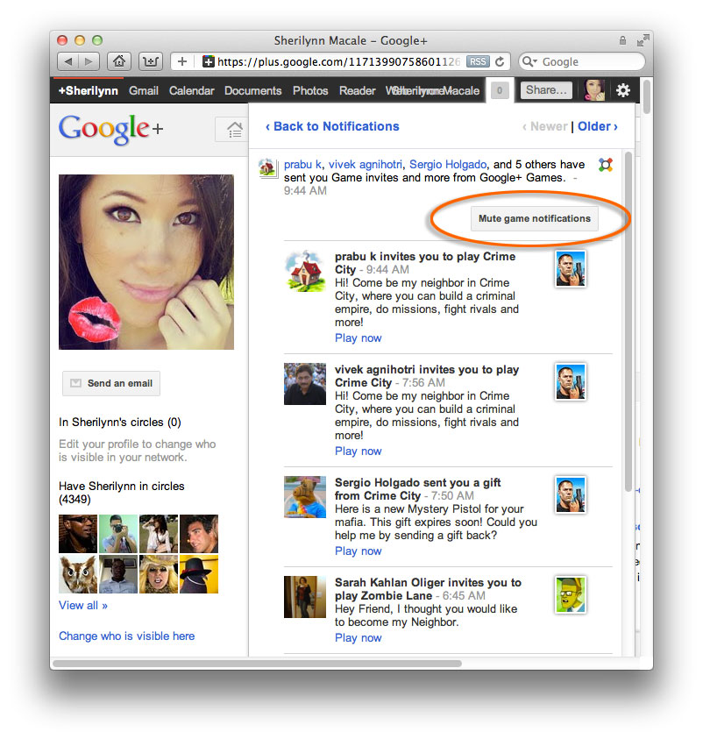Image resolution: width=703 pixels, height=739 pixels.
Task: Go forward with the Safari forward arrow
Action: (89, 61)
